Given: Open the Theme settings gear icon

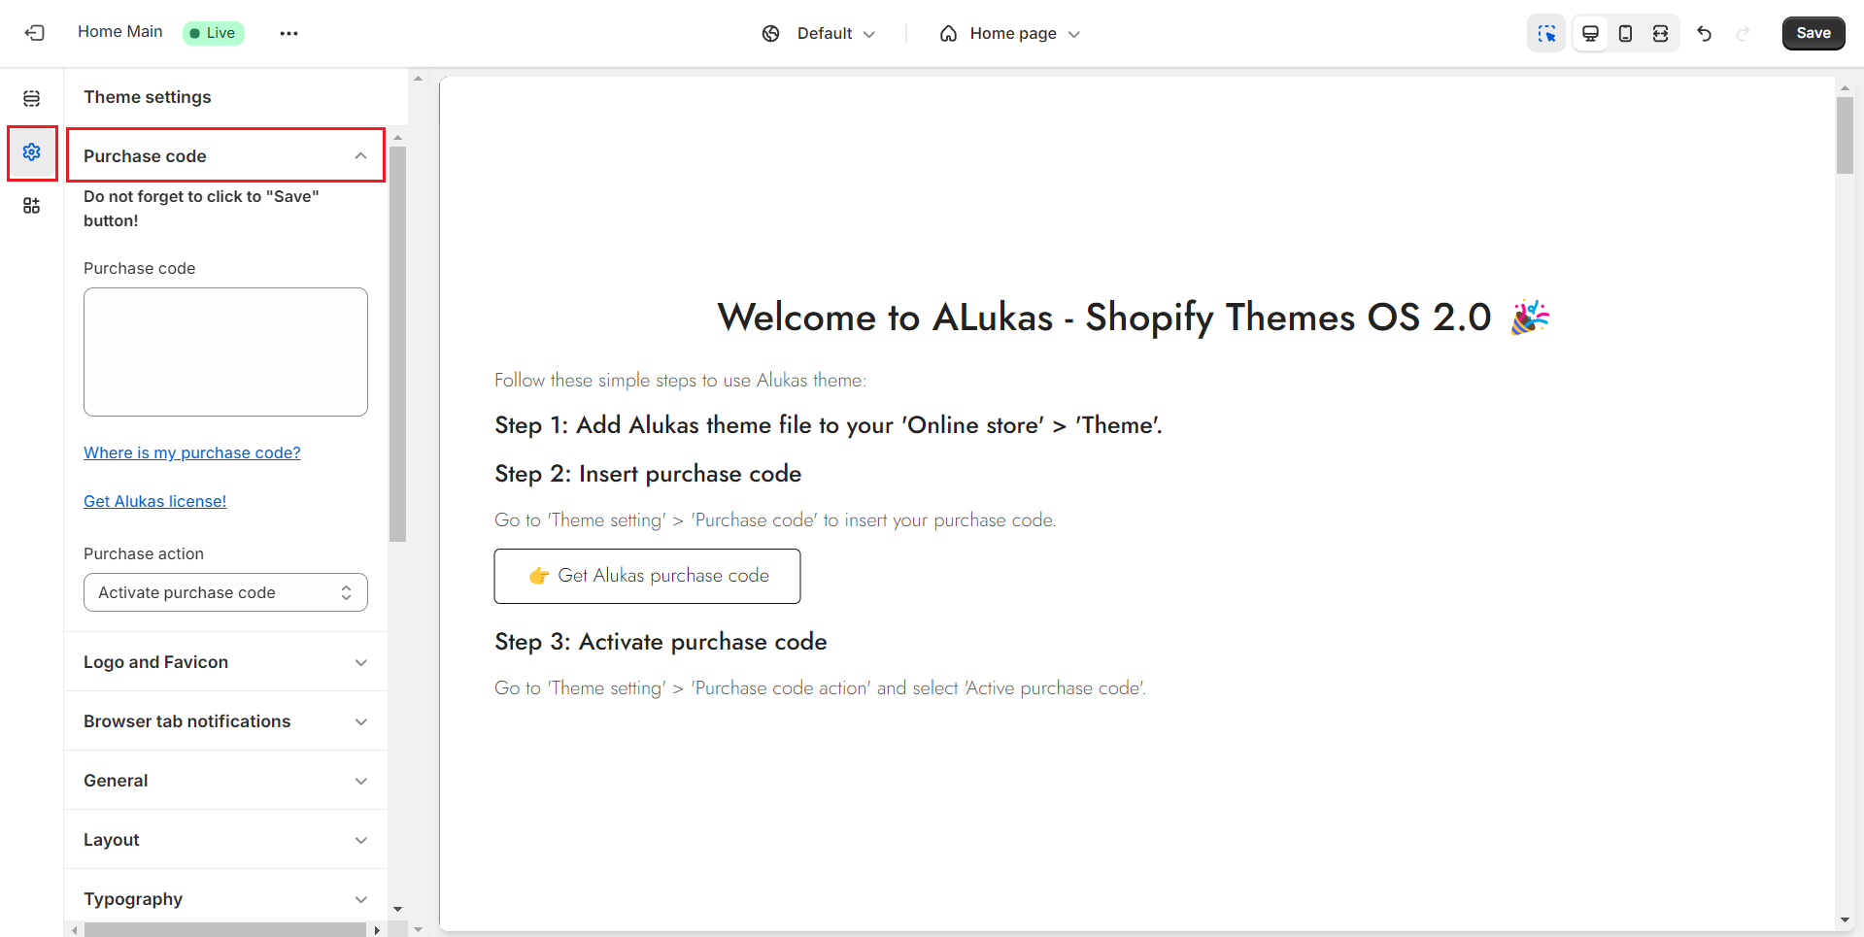Looking at the screenshot, I should pos(32,152).
